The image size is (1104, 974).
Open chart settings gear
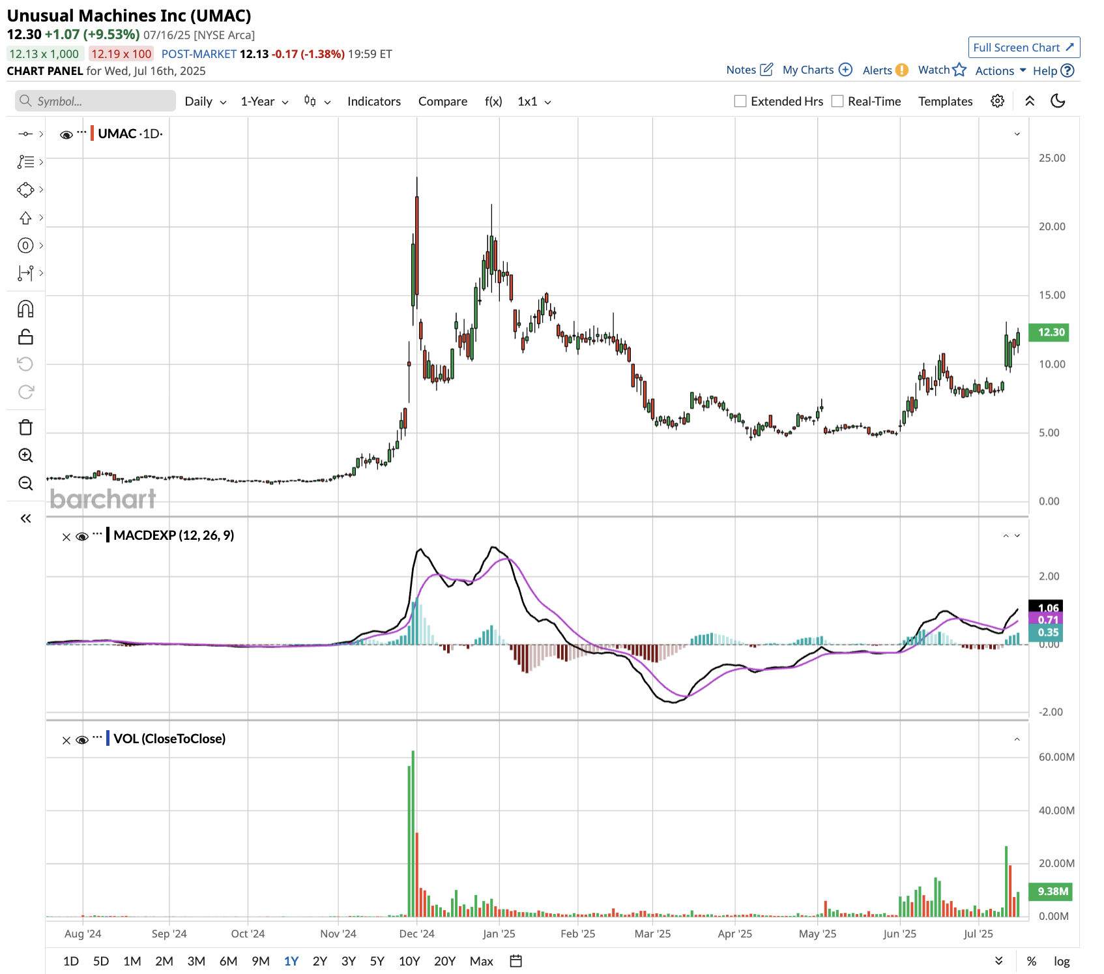[997, 101]
